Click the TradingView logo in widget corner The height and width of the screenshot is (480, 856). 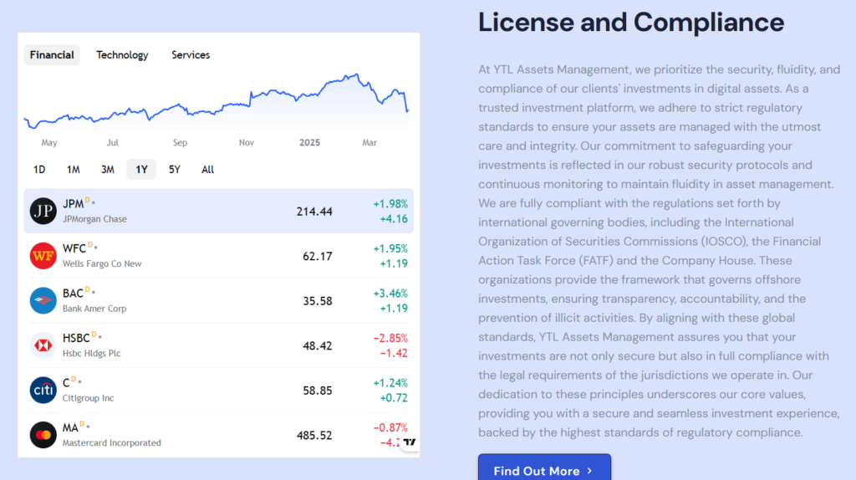click(409, 442)
